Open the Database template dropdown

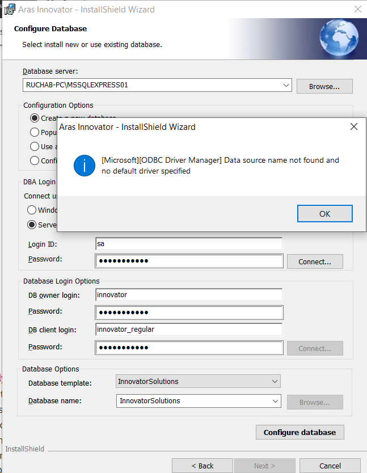point(275,382)
